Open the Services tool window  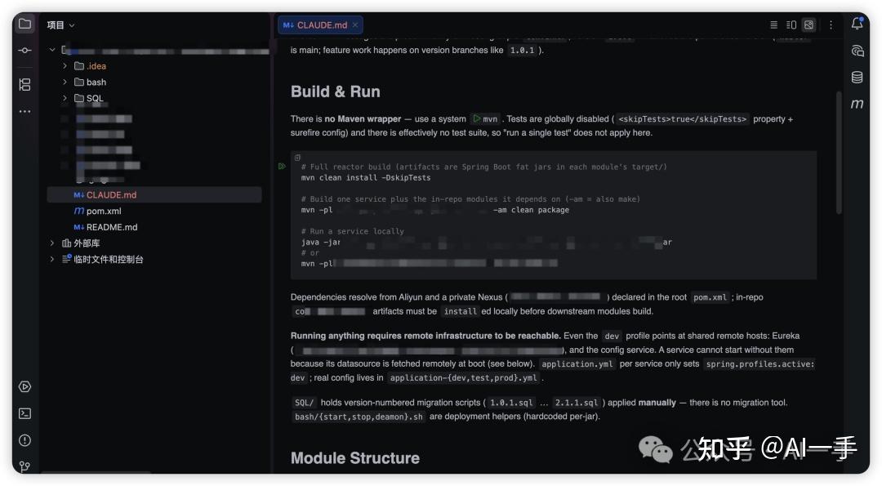click(24, 386)
